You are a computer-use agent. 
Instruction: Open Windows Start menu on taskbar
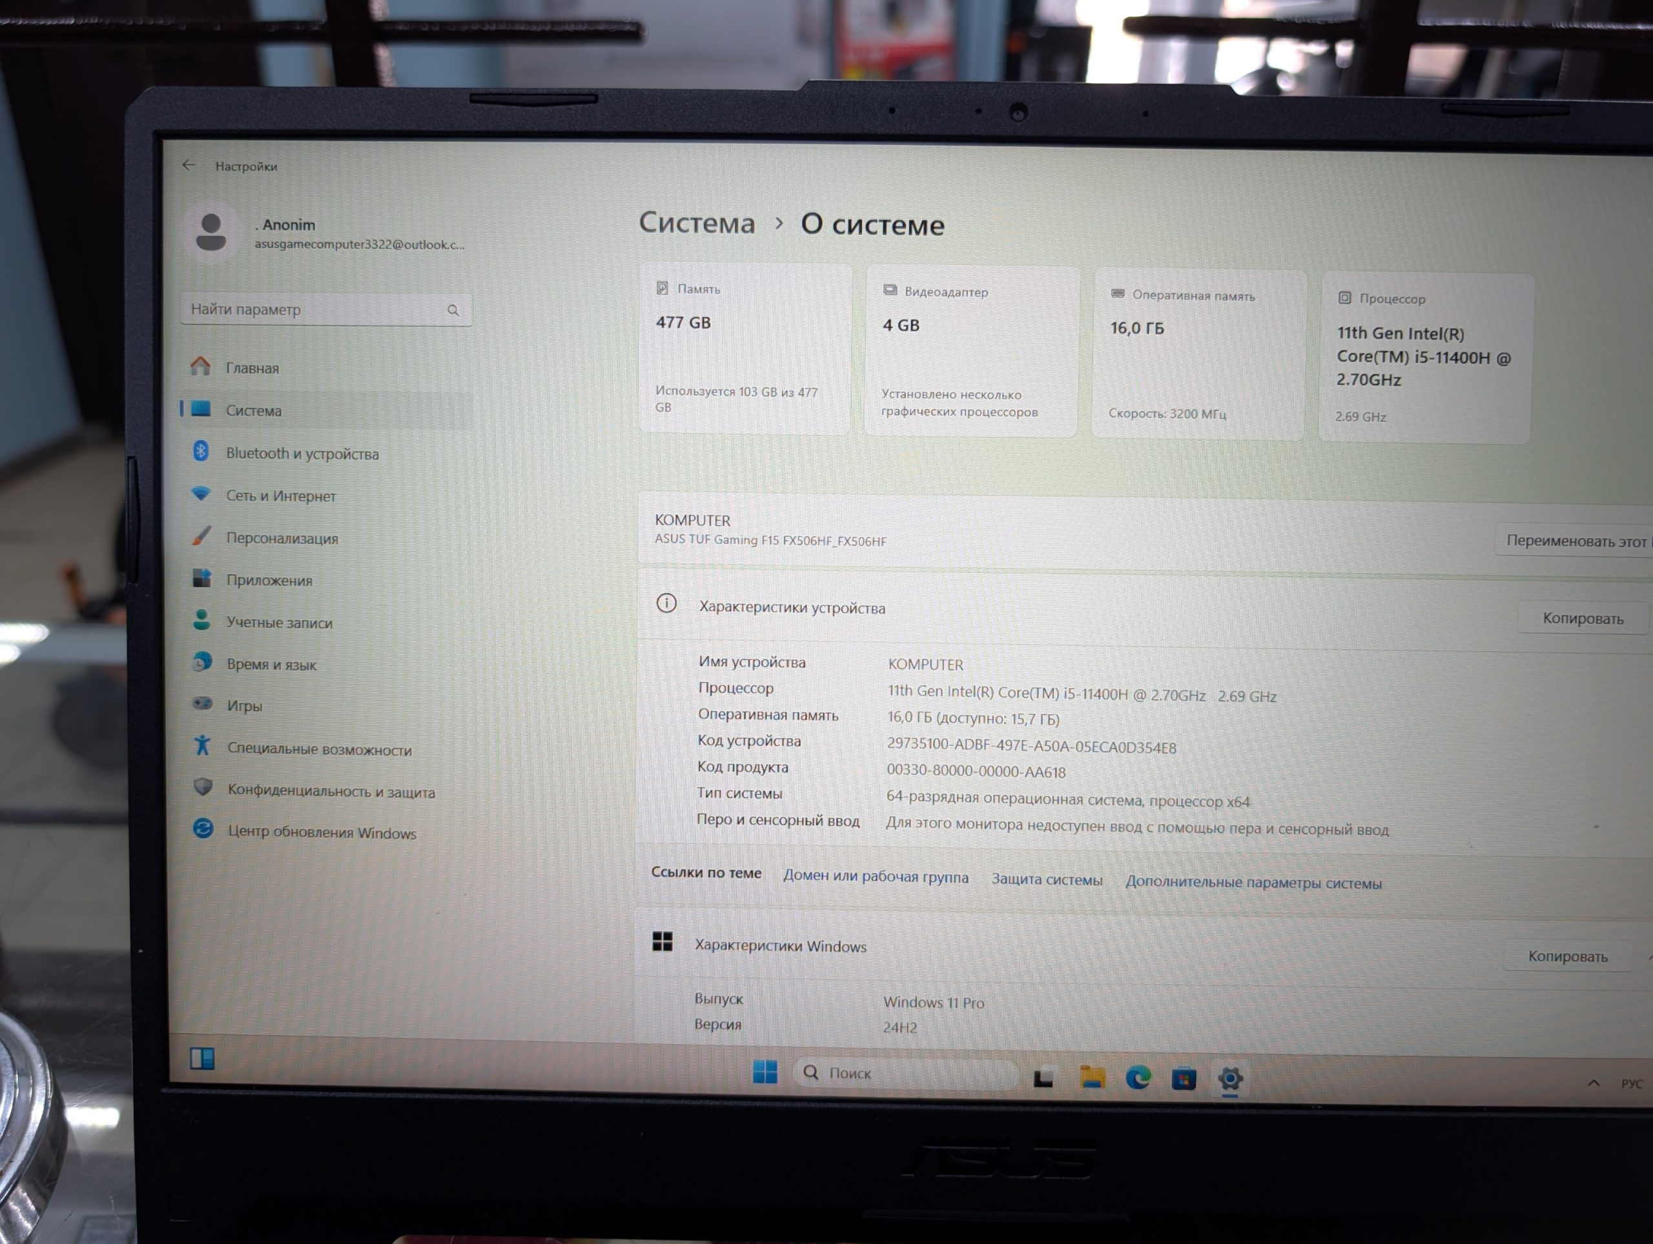[765, 1072]
